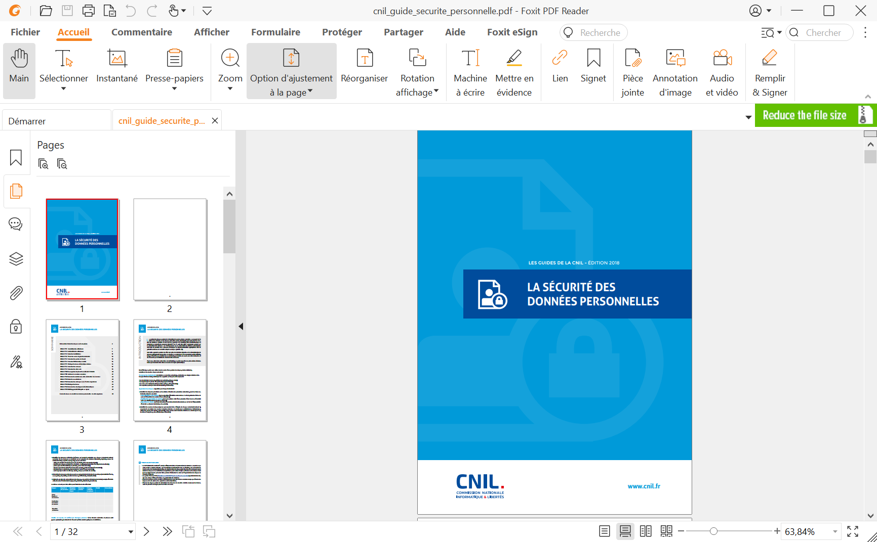Open the layers panel in sidebar
Image resolution: width=877 pixels, height=542 pixels.
(16, 259)
